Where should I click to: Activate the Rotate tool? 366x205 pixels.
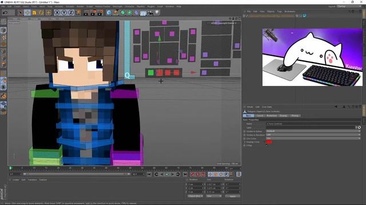pos(41,13)
